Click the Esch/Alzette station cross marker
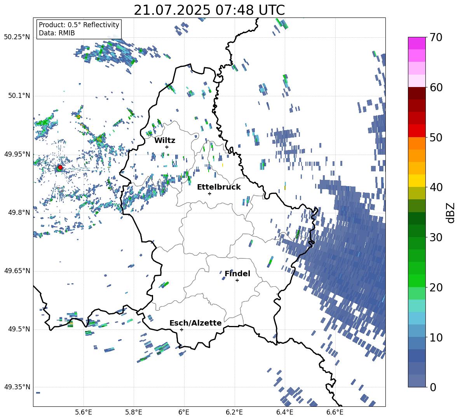 point(181,329)
